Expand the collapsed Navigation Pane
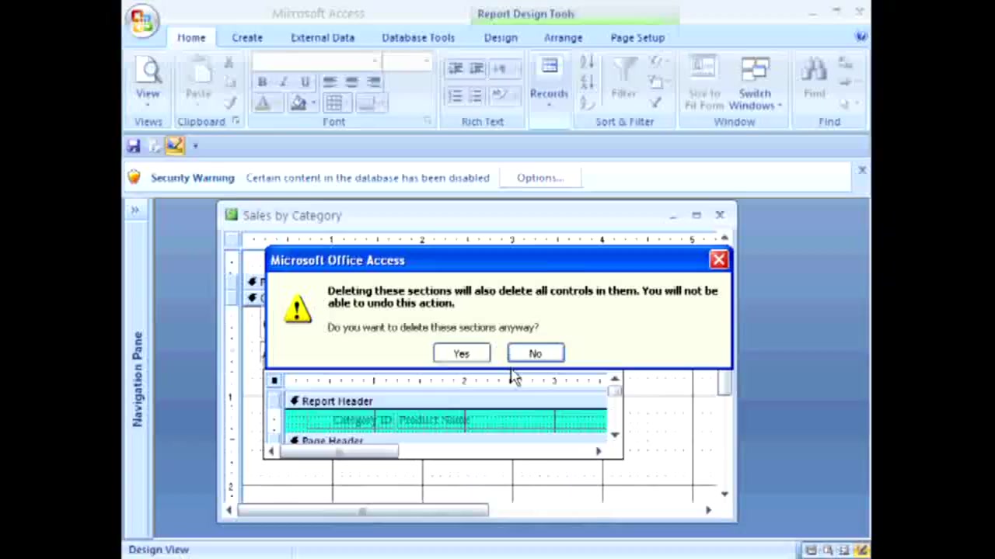Screen dimensions: 995x559 point(134,210)
